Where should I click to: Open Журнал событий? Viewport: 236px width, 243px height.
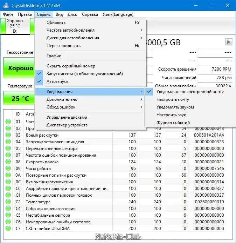[190, 123]
